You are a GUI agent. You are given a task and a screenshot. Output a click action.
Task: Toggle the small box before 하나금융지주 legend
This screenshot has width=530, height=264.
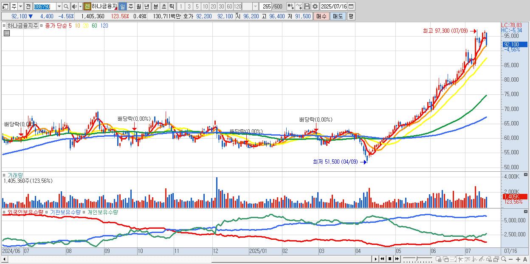point(4,26)
